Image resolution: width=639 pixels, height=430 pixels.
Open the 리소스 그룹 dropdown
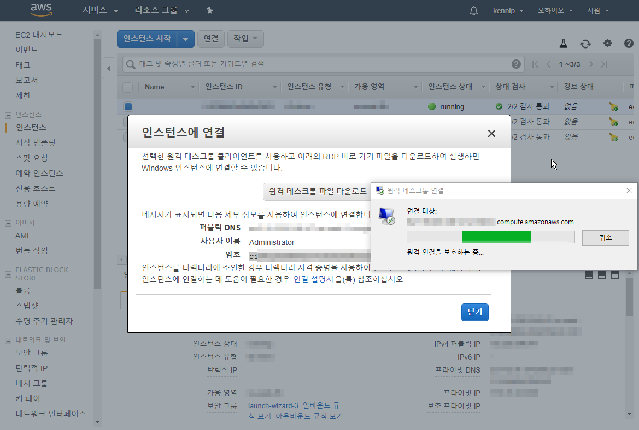(x=162, y=10)
